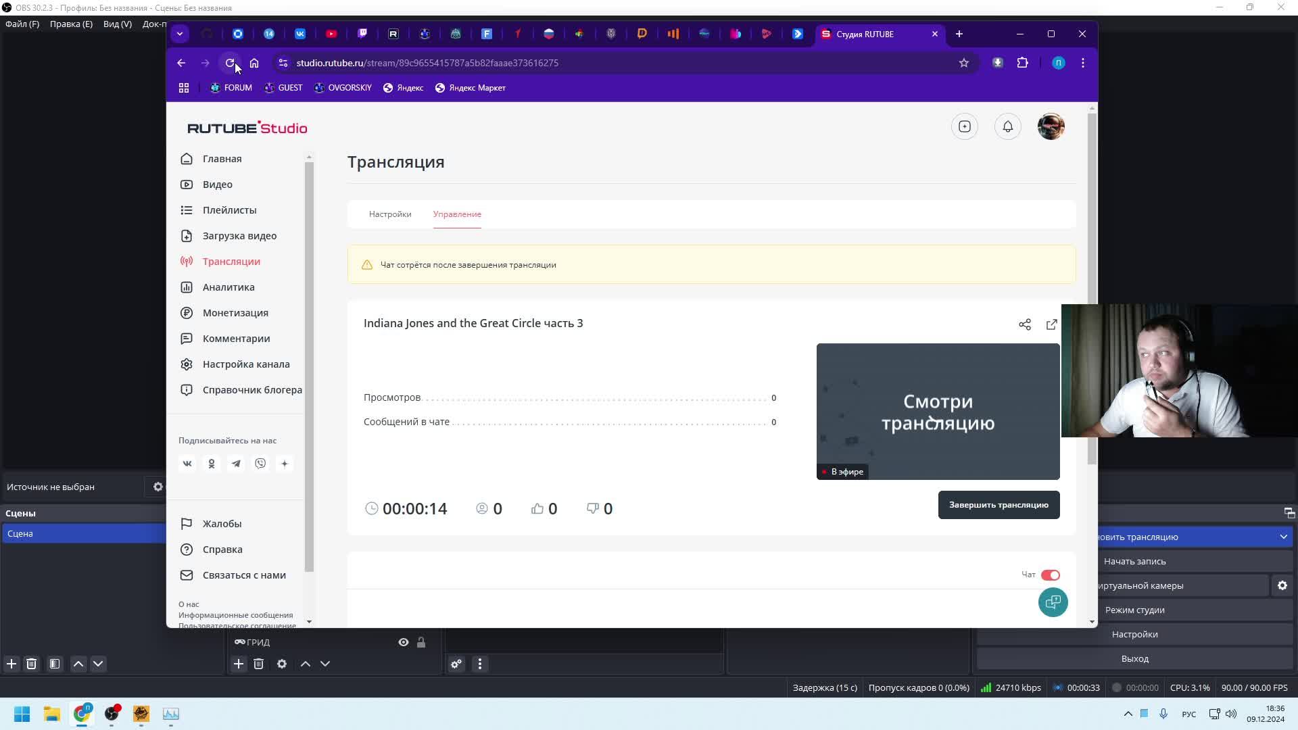Screen dimensions: 1298x730
Task: Open the browser tab search dropdown
Action: coord(180,34)
